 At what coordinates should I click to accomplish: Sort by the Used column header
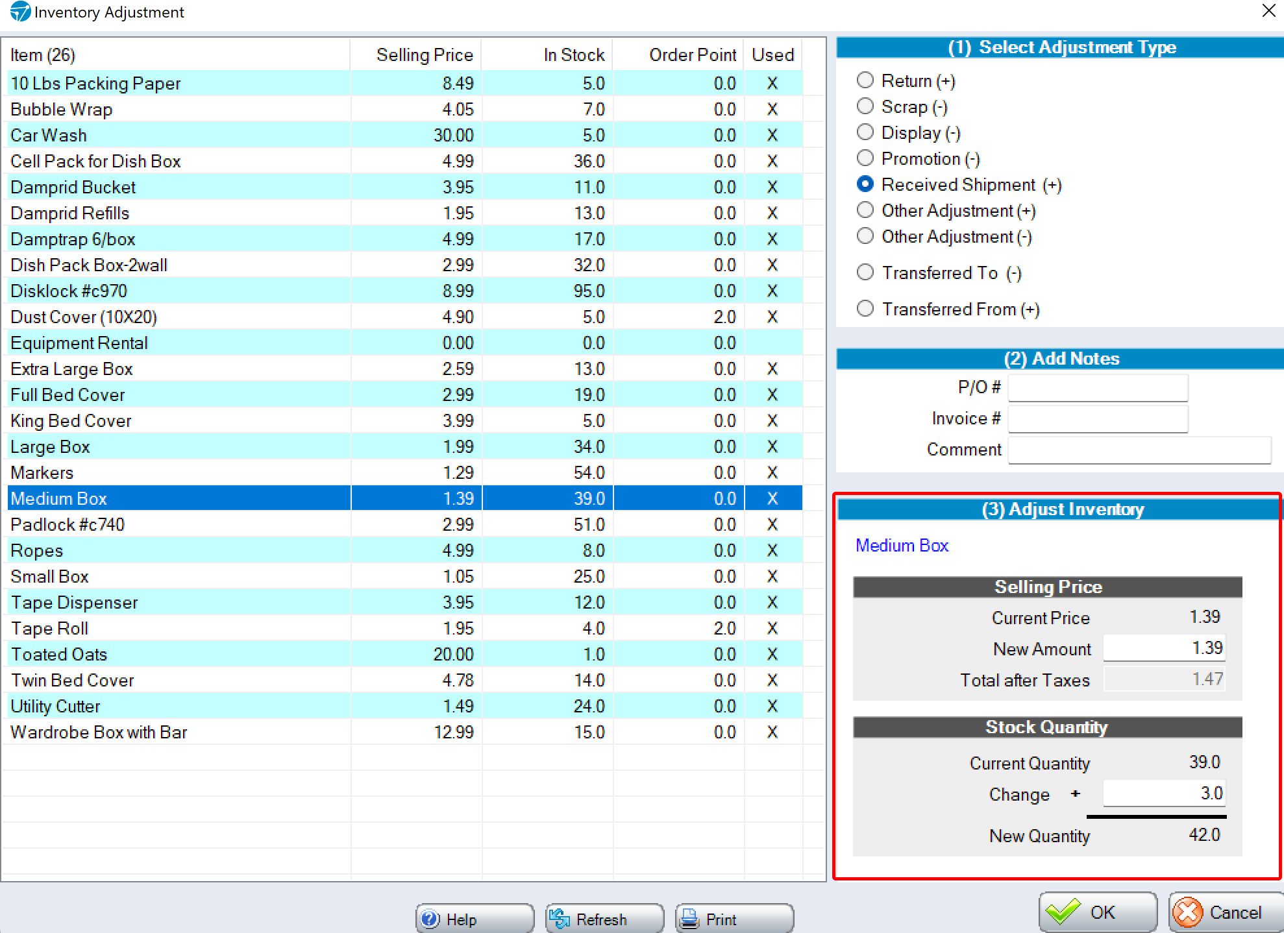pos(773,55)
